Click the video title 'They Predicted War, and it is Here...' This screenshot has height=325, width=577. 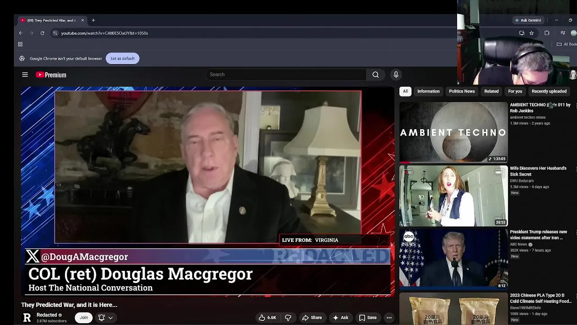pos(69,305)
